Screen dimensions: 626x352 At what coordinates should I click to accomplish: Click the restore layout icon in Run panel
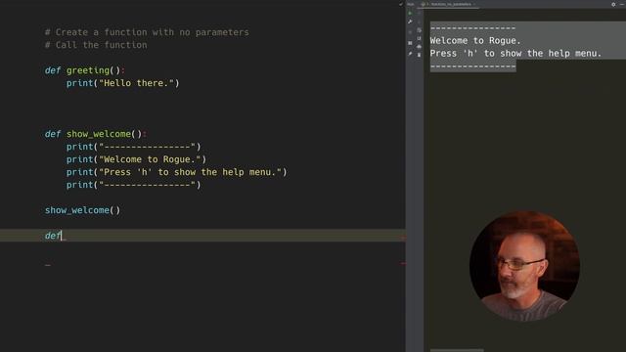pyautogui.click(x=410, y=43)
